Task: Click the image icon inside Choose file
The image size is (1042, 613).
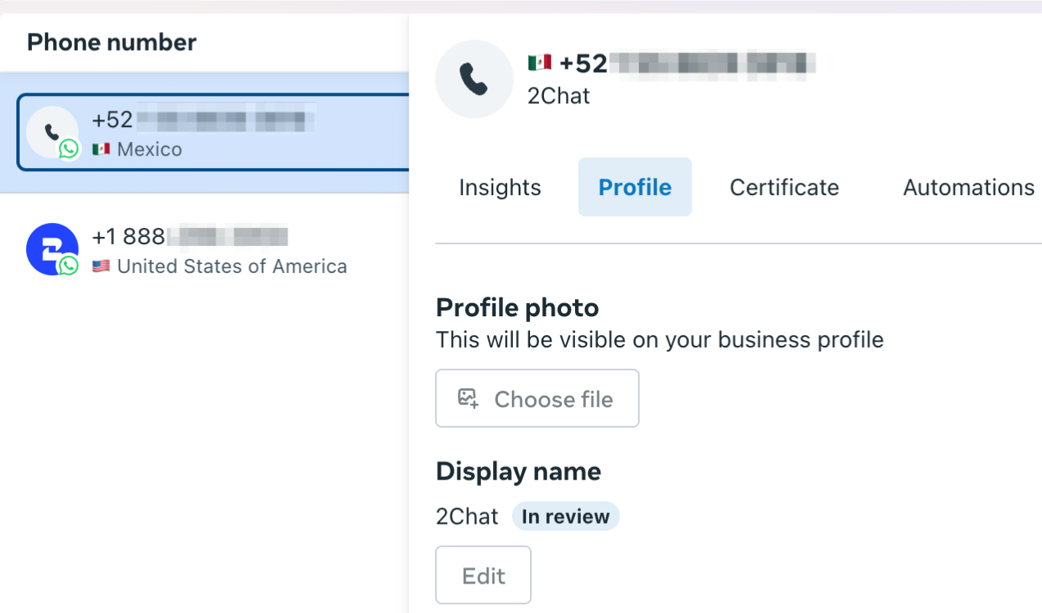Action: (468, 398)
